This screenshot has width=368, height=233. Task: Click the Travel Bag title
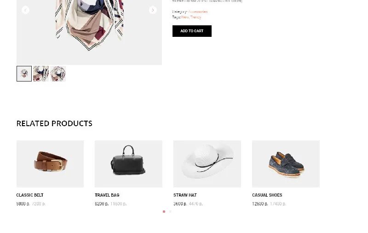107,195
